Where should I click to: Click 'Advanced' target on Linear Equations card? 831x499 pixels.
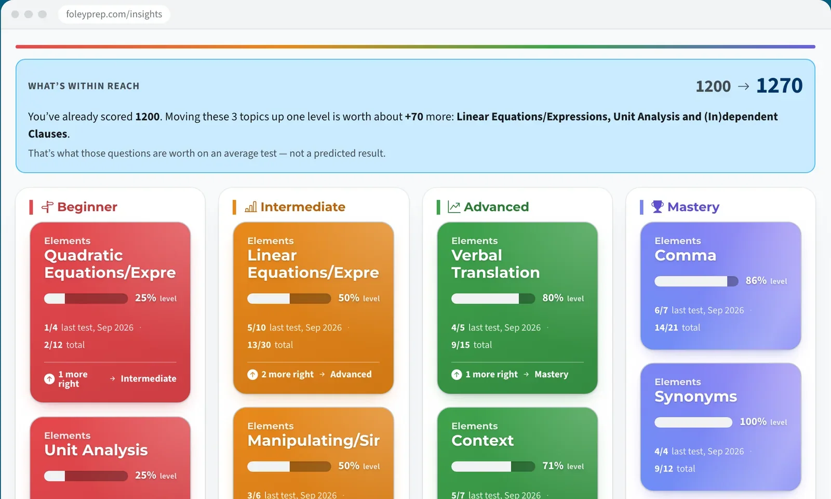point(351,374)
